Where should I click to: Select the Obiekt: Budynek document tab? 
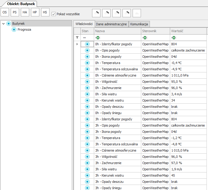pyautogui.click(x=21, y=4)
